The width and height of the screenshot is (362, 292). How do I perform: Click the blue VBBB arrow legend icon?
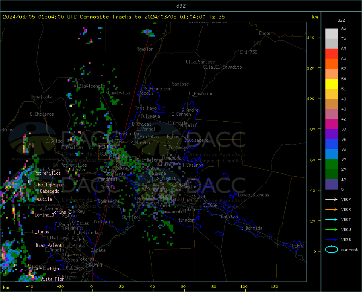[x=331, y=240]
